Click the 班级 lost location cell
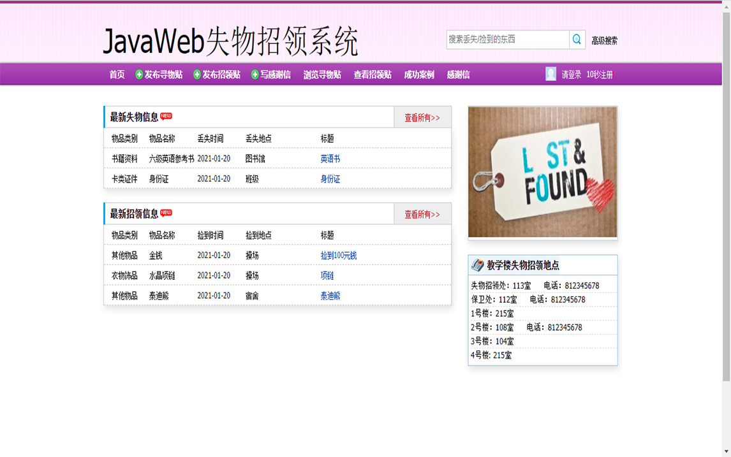The width and height of the screenshot is (731, 457). 252,179
